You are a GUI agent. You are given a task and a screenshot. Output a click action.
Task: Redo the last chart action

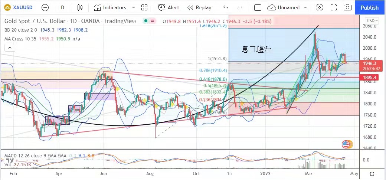(x=240, y=7)
